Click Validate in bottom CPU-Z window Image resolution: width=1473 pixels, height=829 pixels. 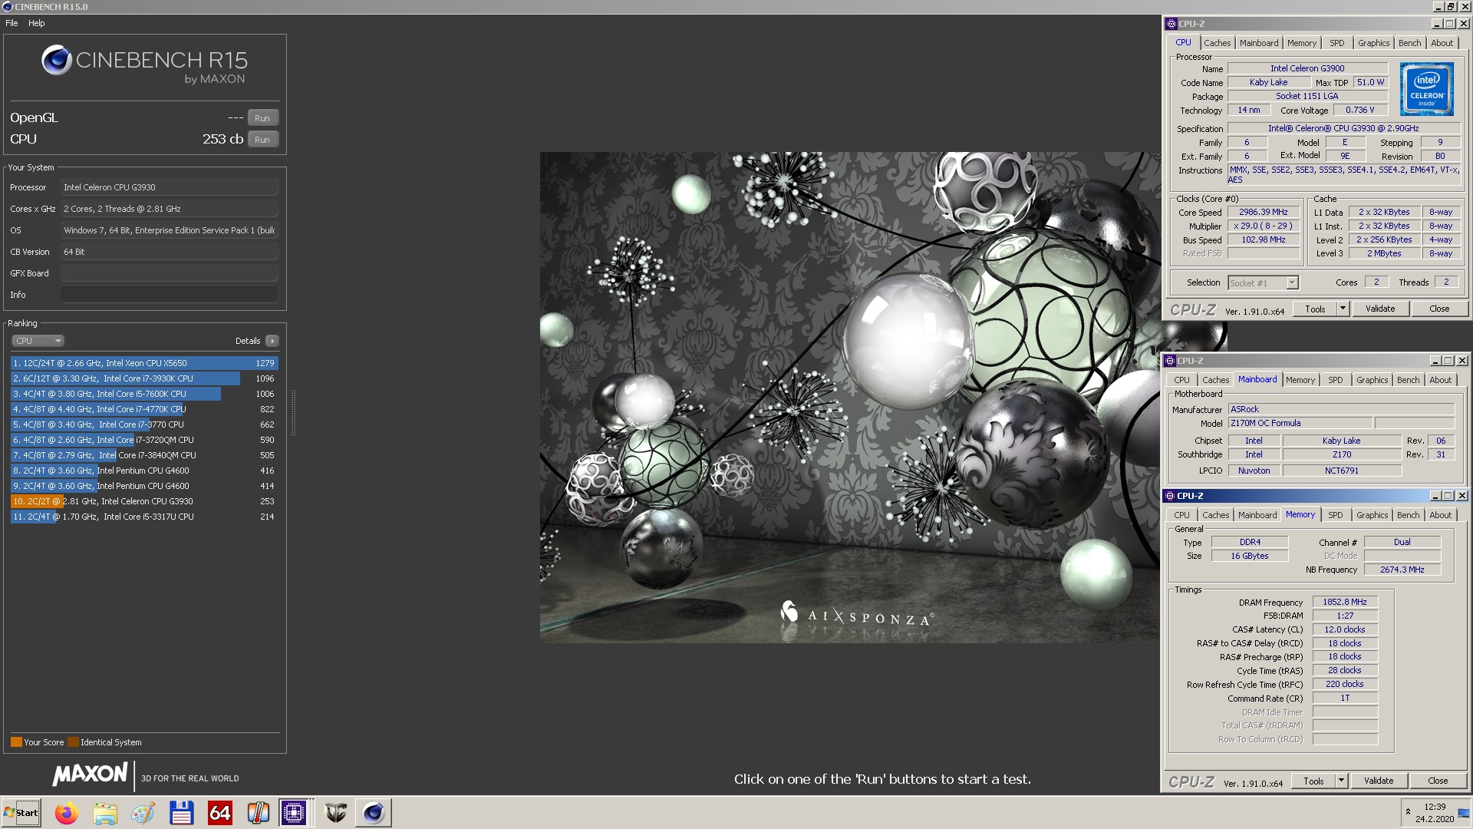pyautogui.click(x=1379, y=781)
